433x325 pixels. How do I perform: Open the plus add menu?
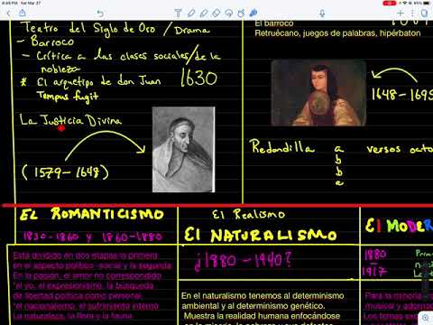coord(401,14)
